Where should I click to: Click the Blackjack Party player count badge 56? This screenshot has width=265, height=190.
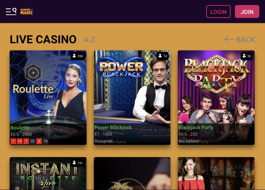click(247, 56)
